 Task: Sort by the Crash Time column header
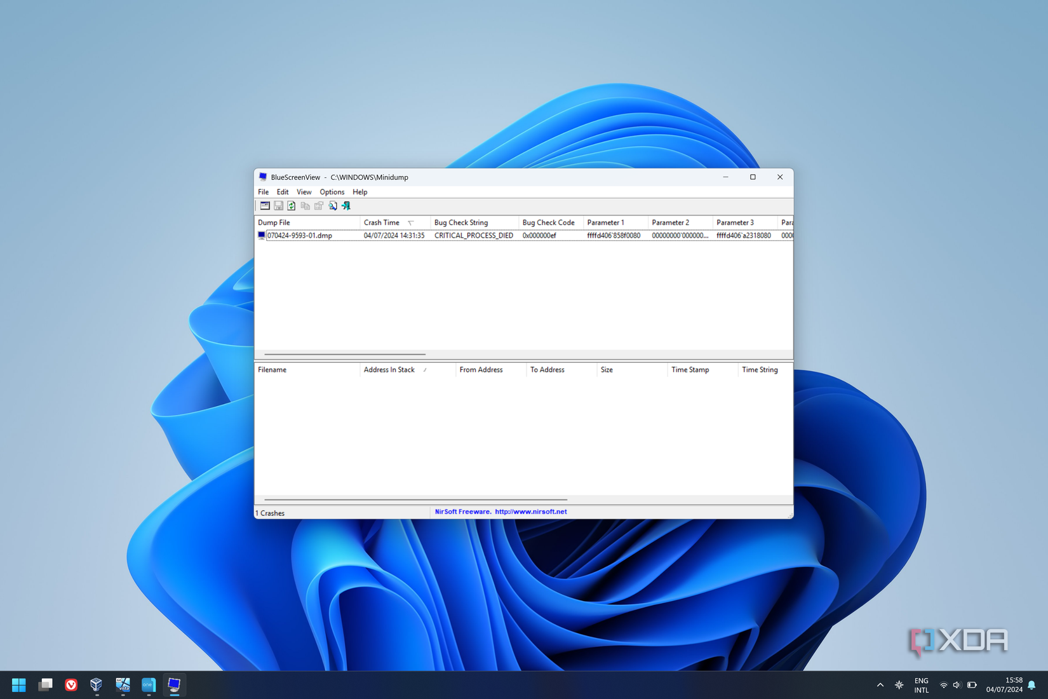pyautogui.click(x=395, y=222)
